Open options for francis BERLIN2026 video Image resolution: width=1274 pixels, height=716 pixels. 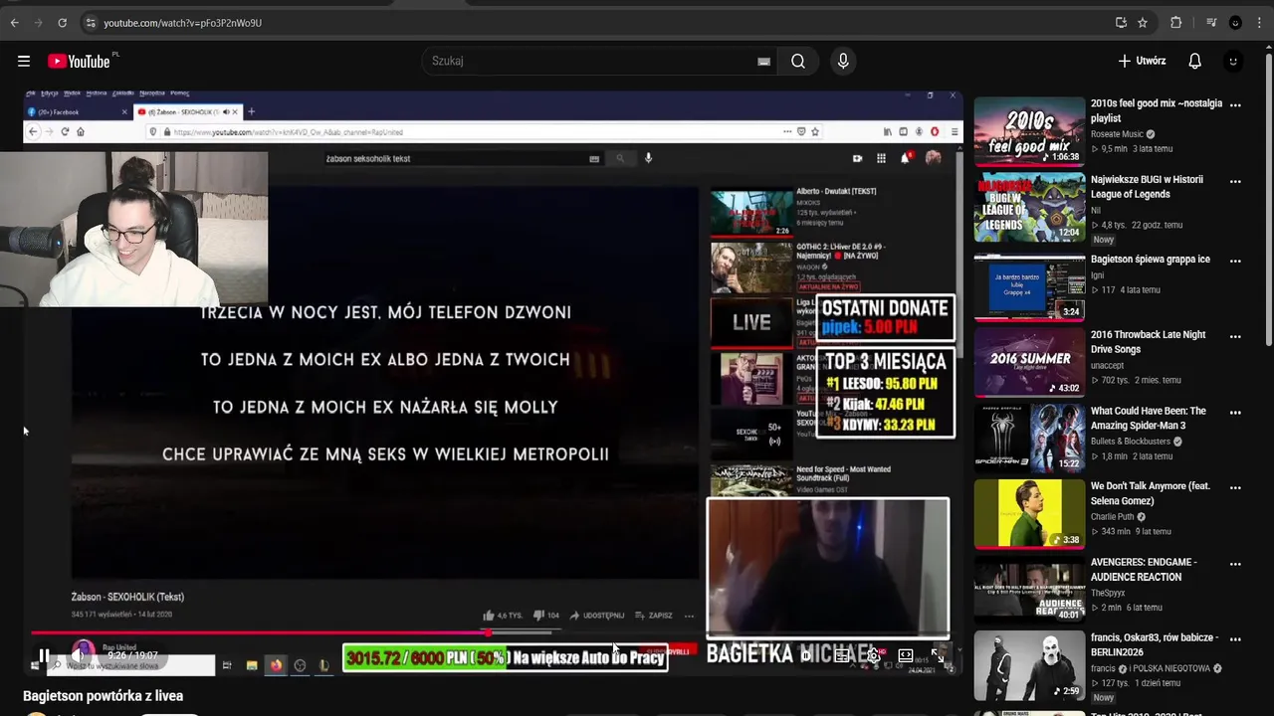click(x=1235, y=639)
